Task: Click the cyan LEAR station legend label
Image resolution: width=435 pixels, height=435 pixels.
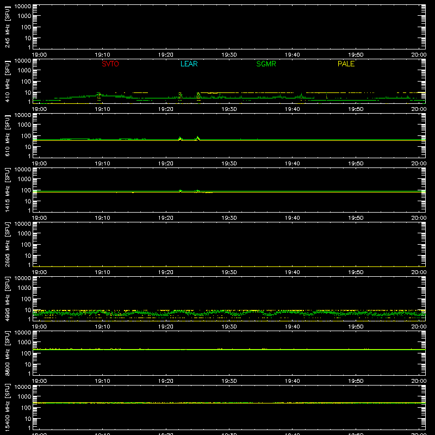Action: (x=189, y=64)
